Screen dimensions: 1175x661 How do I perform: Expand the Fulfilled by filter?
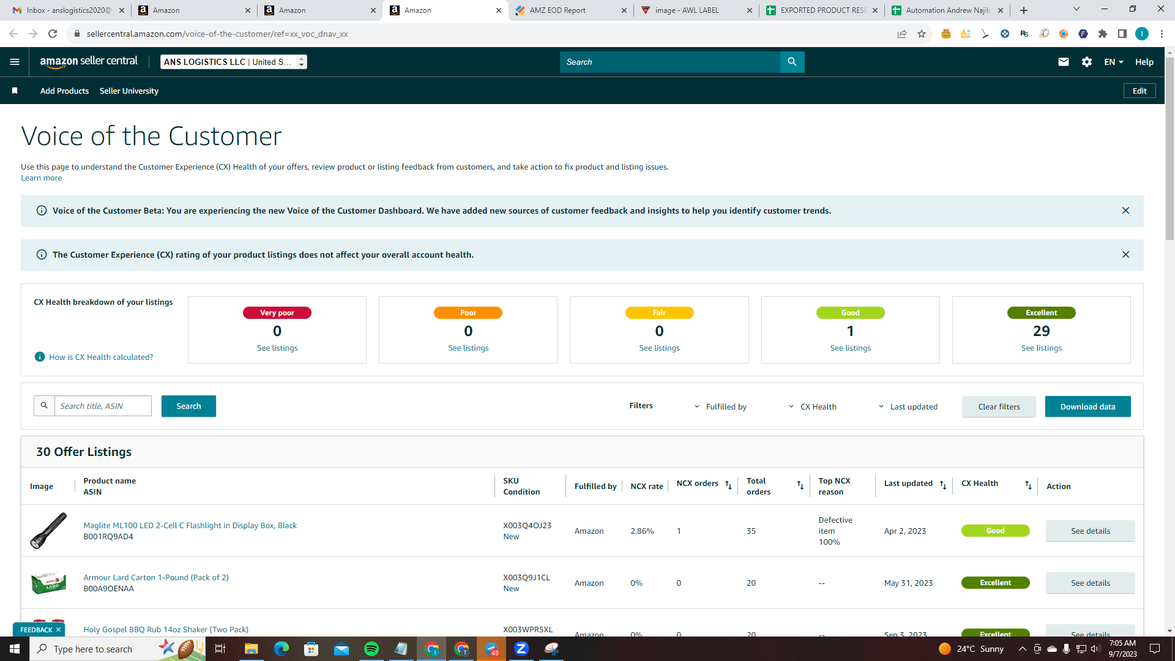coord(720,406)
